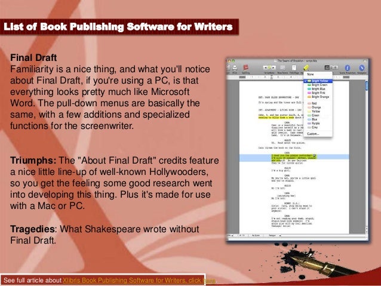Click the New Scene toolbar icon

pyautogui.click(x=282, y=68)
